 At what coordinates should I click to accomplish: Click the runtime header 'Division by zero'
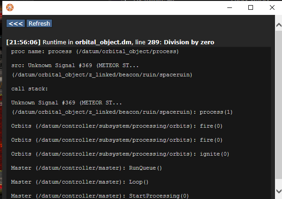[189, 42]
